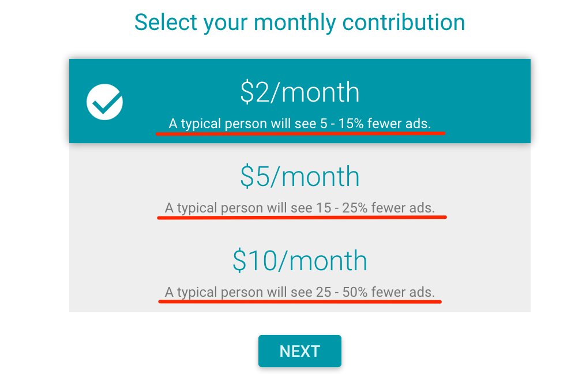Click the "5 - 15% fewer ads" description

(x=299, y=123)
